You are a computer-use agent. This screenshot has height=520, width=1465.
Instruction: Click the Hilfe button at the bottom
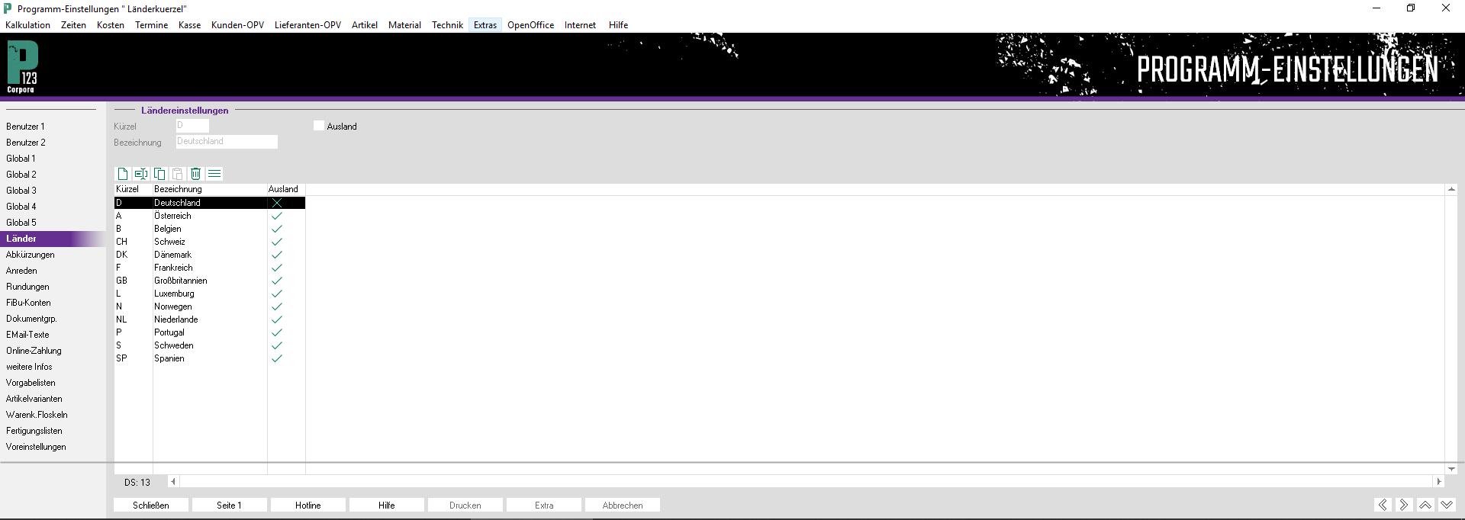(x=387, y=505)
